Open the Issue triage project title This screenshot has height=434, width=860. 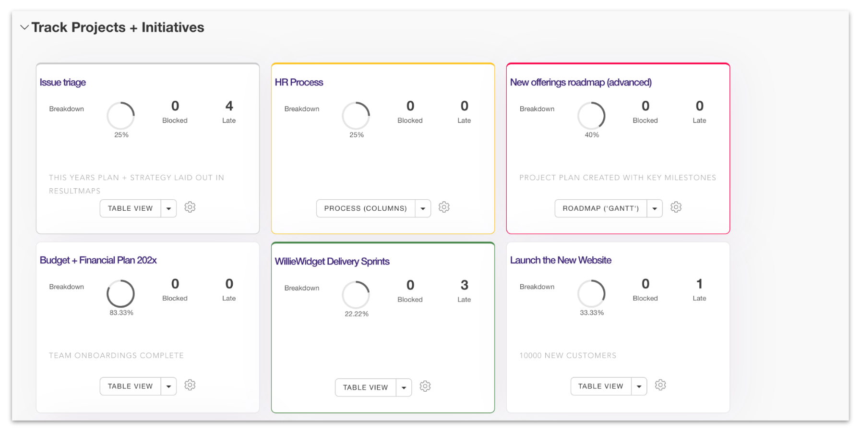63,83
